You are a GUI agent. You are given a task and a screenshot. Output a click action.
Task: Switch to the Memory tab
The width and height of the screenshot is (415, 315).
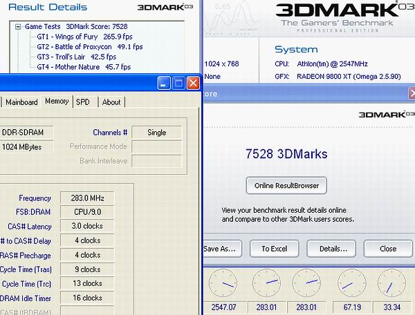coord(57,102)
